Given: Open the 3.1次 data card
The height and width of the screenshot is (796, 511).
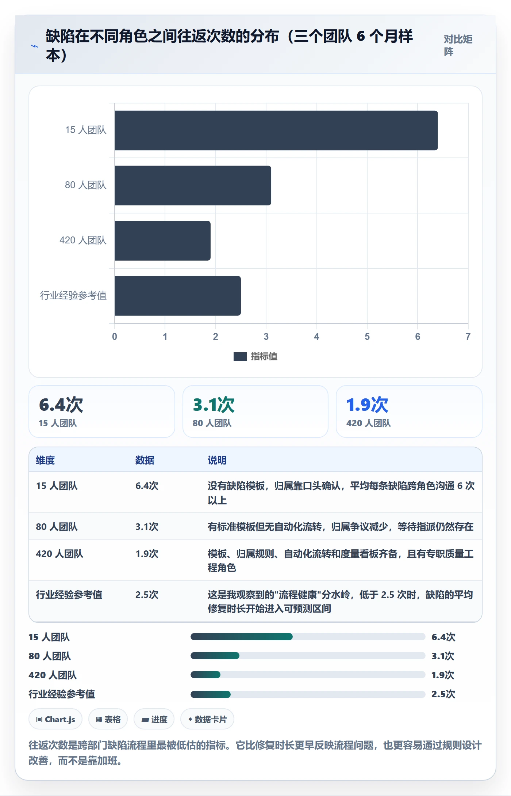Looking at the screenshot, I should point(255,412).
